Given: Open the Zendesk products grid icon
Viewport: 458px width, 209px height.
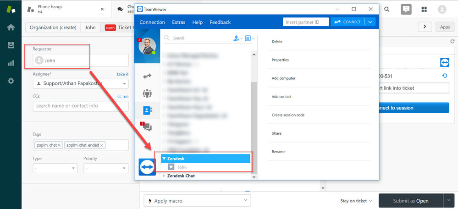Looking at the screenshot, I should point(424,9).
